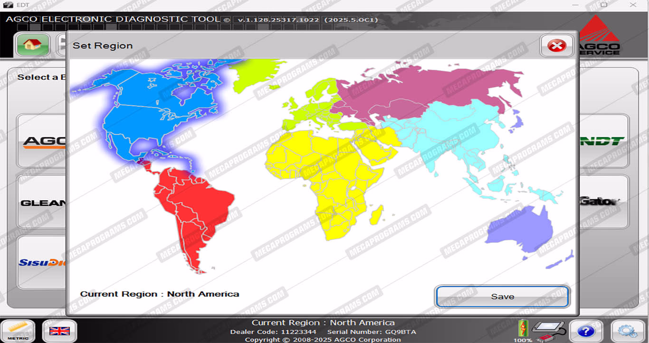Open settings with the gear icon
The width and height of the screenshot is (649, 343).
(627, 331)
